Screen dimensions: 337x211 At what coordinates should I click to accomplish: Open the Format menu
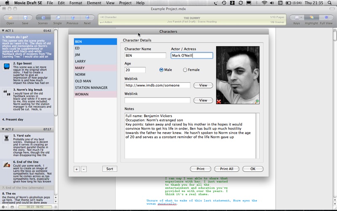coord(76,3)
